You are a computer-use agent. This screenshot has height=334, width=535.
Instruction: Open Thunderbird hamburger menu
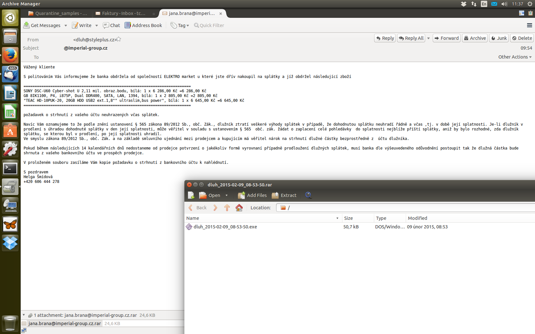pyautogui.click(x=530, y=25)
